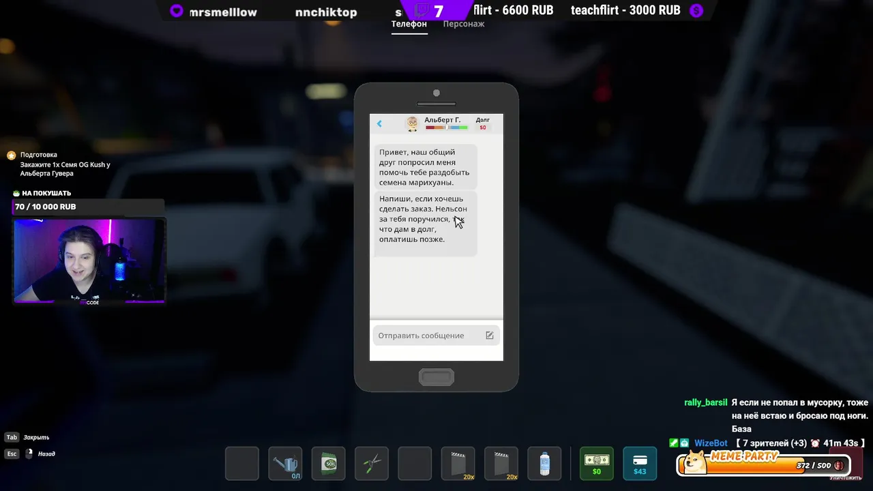873x491 pixels.
Task: Click the second message about Нельсон
Action: click(425, 224)
